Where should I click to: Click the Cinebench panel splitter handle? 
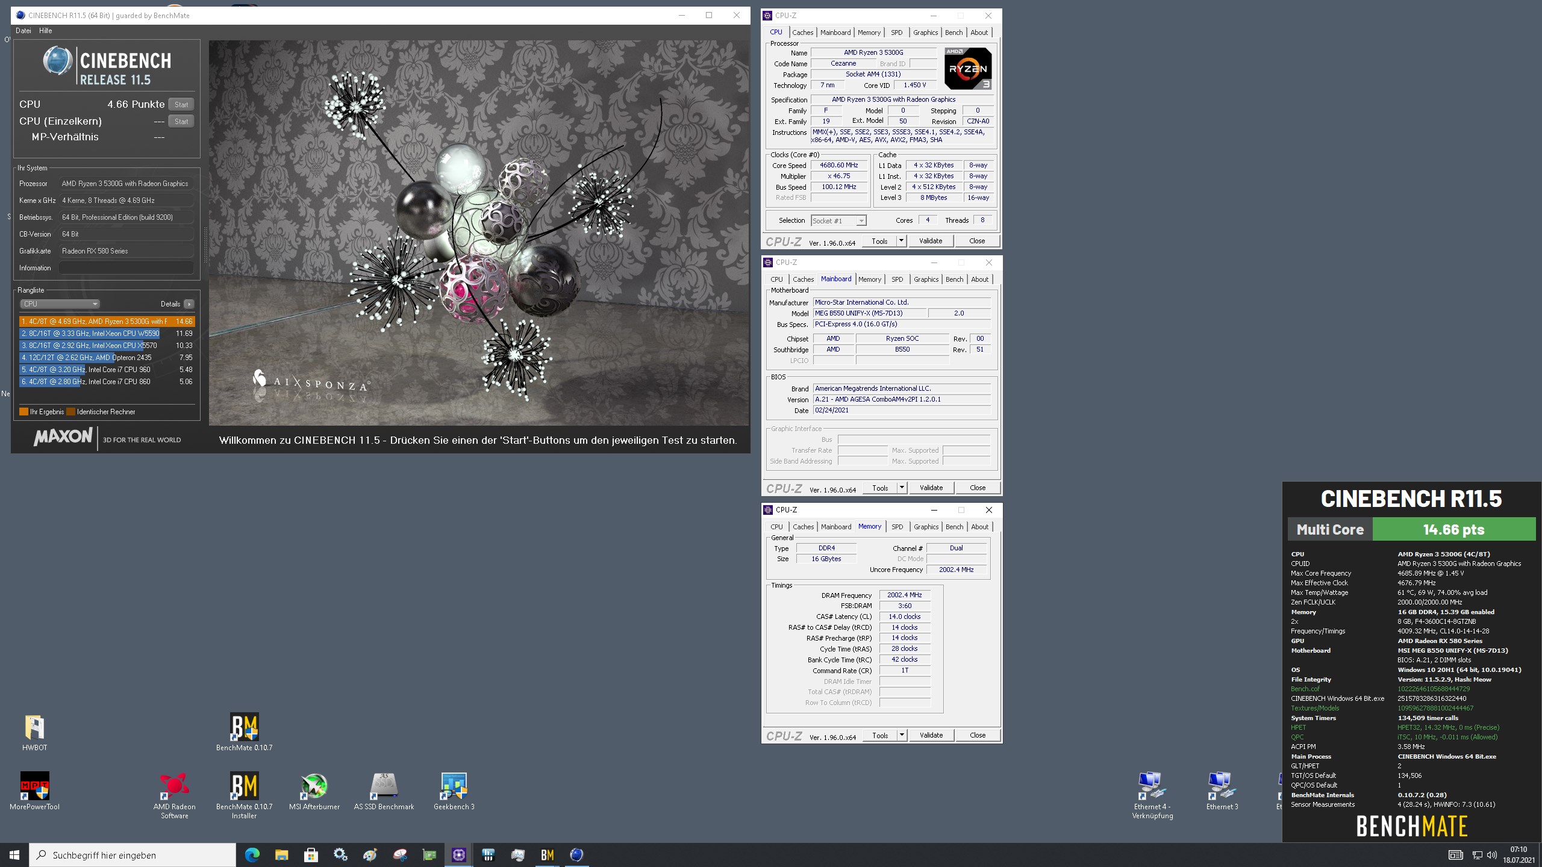205,244
